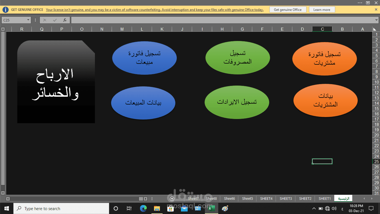Screen dimensions: 380x214
Task: Open Microsoft Edge from the taskbar
Action: point(143,208)
